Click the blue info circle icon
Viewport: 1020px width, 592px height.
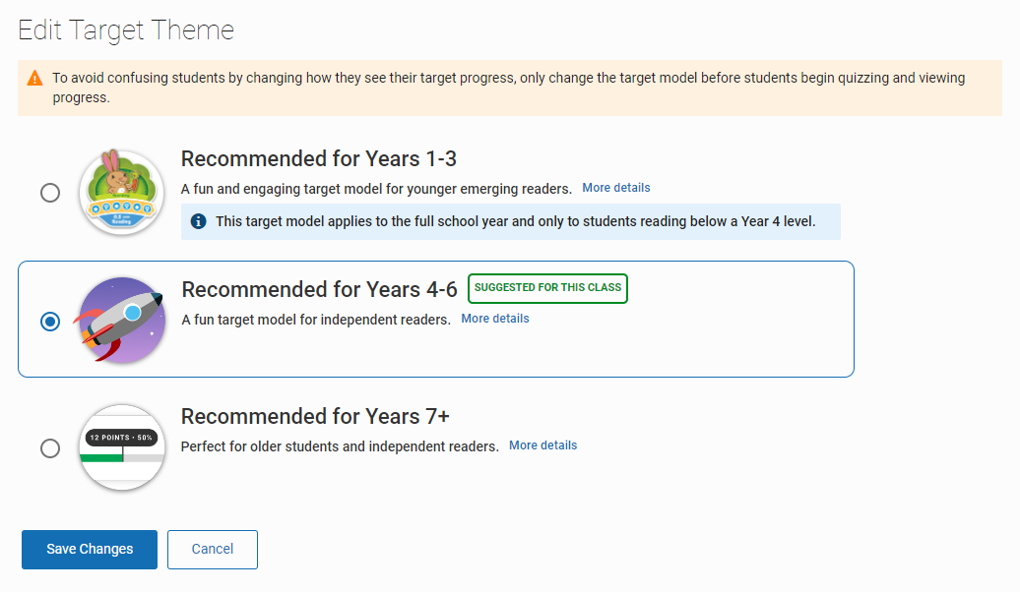click(199, 221)
